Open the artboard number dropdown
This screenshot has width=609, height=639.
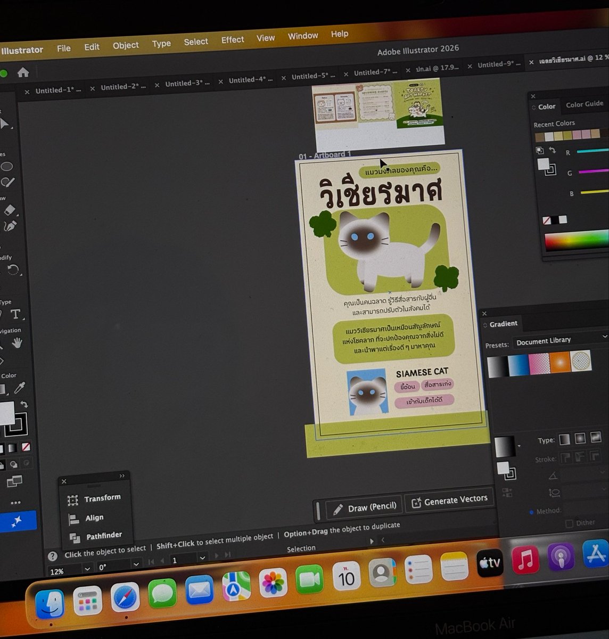pyautogui.click(x=202, y=558)
